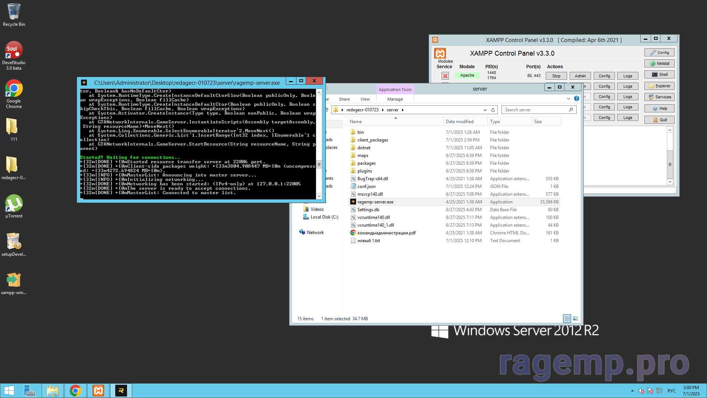
Task: Expand breadcrumb arrow before redagecr-010723
Action: click(x=342, y=110)
